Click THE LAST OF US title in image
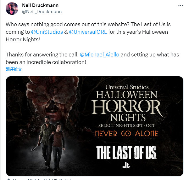Screen dimensions: 189x180 (126, 153)
